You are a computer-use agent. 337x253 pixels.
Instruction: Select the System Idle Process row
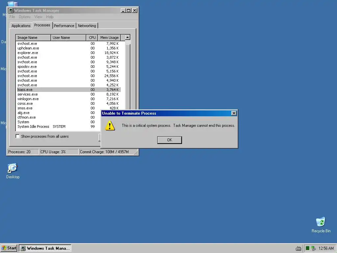[59, 126]
